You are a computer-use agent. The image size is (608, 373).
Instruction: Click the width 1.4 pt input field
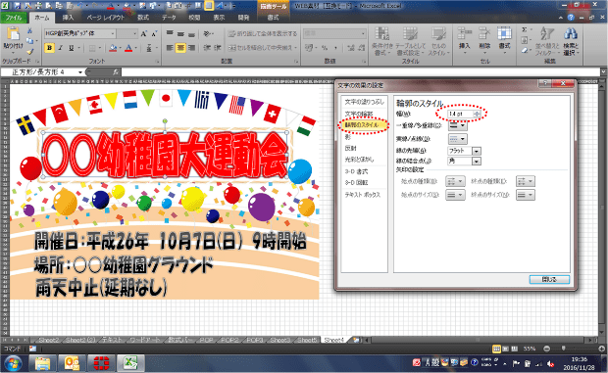[x=460, y=114]
